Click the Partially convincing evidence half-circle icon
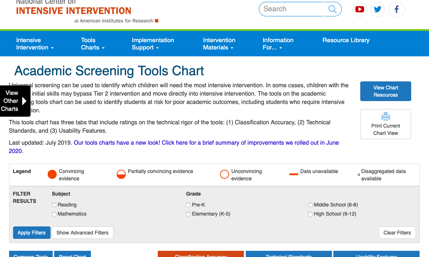The image size is (429, 257). [121, 174]
